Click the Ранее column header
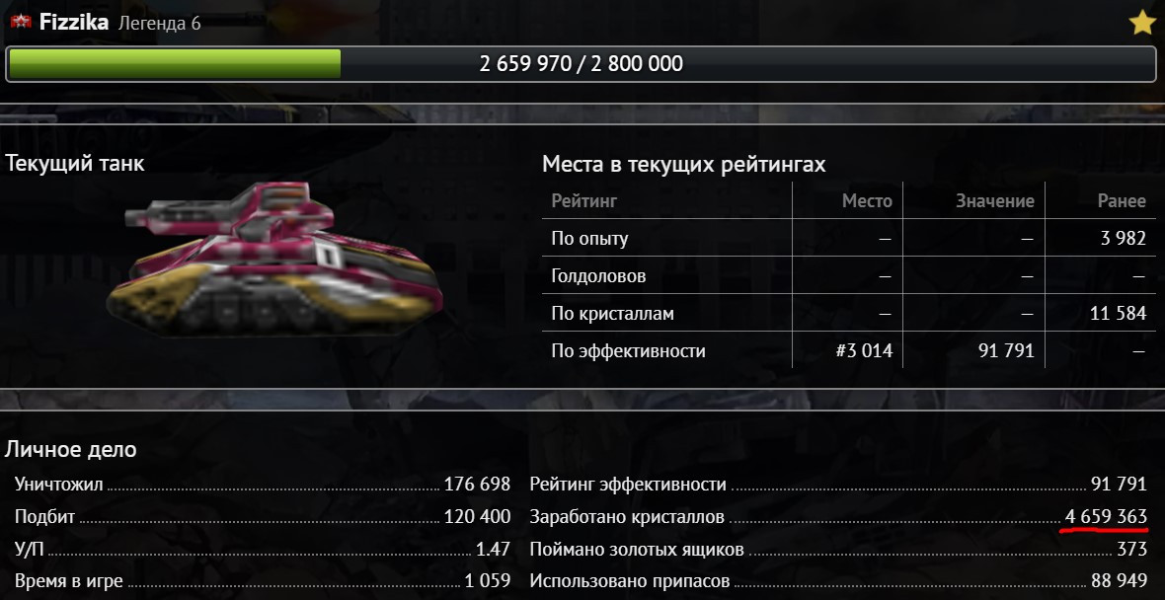 coord(1122,200)
